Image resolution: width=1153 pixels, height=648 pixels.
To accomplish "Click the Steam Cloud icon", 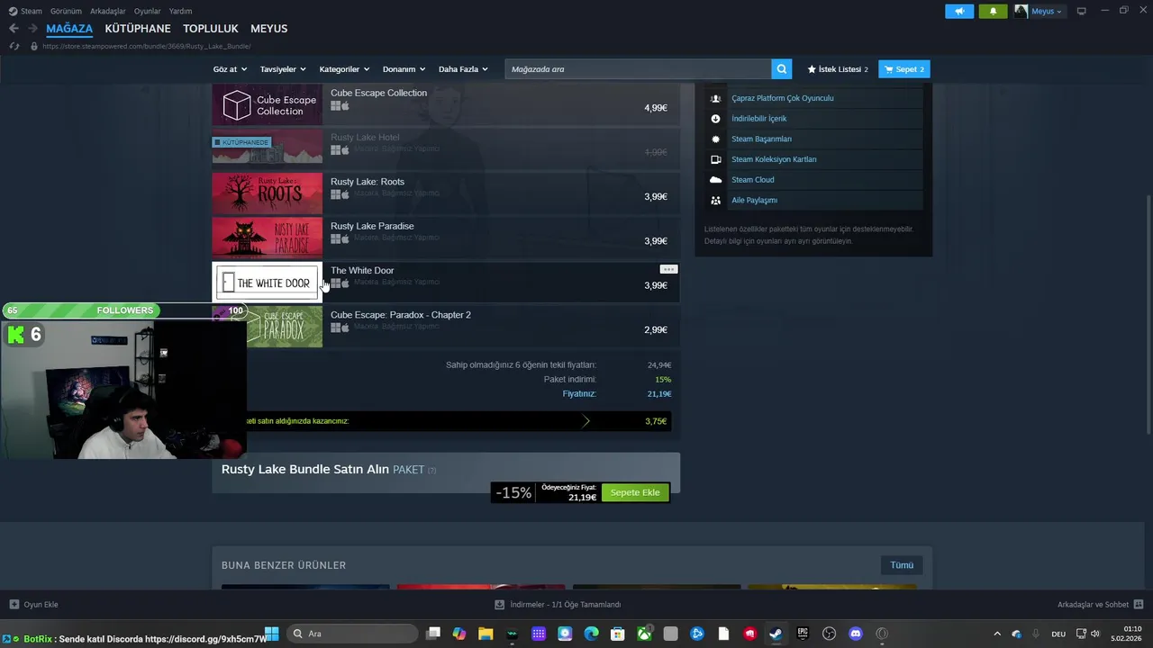I will 715,180.
